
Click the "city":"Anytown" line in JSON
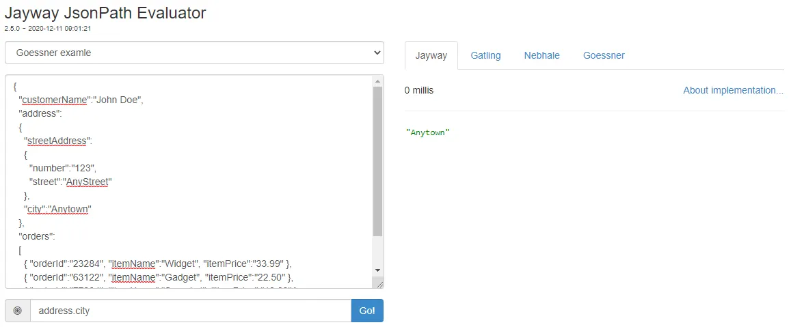coord(57,209)
